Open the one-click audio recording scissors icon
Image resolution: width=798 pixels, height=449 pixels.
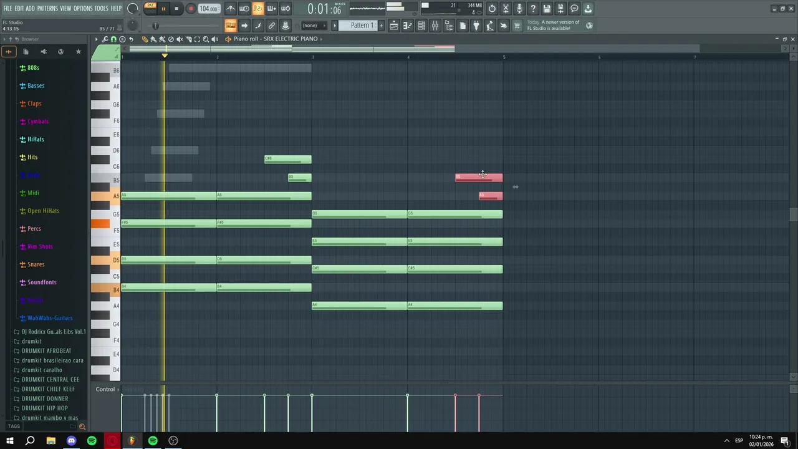(506, 9)
